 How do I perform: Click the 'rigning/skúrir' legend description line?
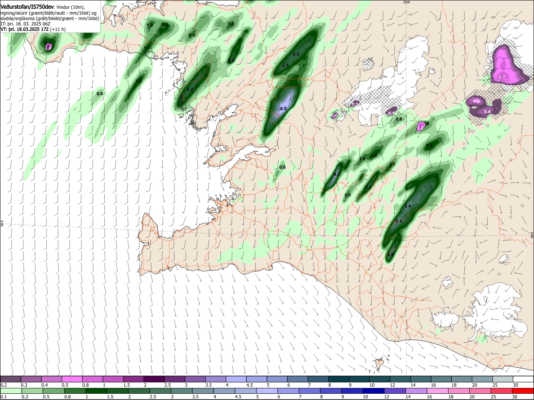[49, 13]
